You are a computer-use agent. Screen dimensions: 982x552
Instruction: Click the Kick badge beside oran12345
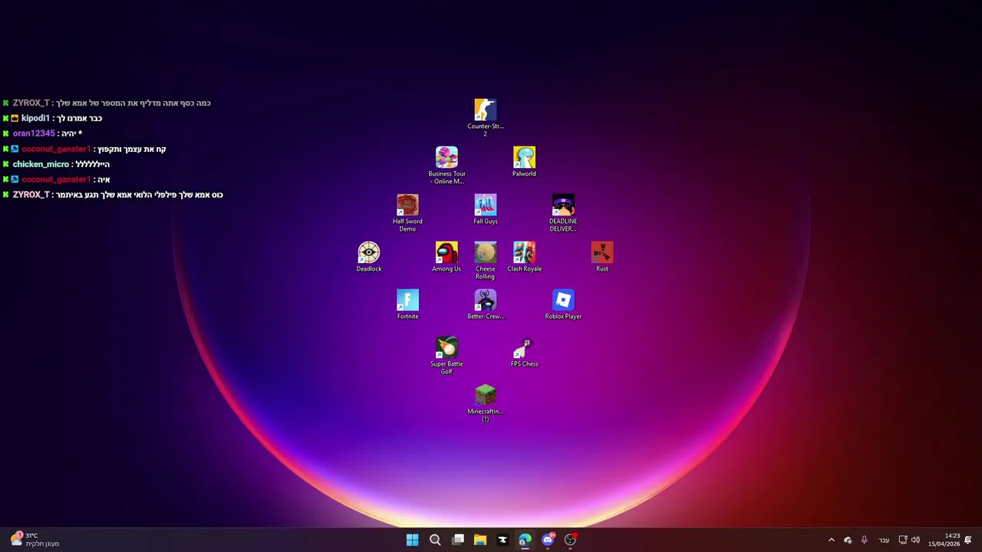coord(5,133)
